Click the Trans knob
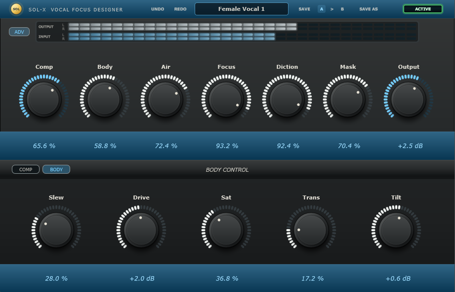 click(311, 230)
